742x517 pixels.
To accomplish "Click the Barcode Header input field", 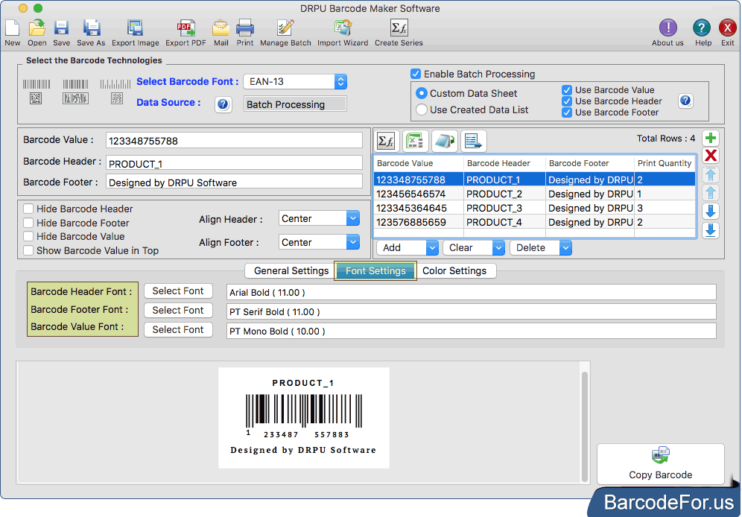I will point(234,163).
